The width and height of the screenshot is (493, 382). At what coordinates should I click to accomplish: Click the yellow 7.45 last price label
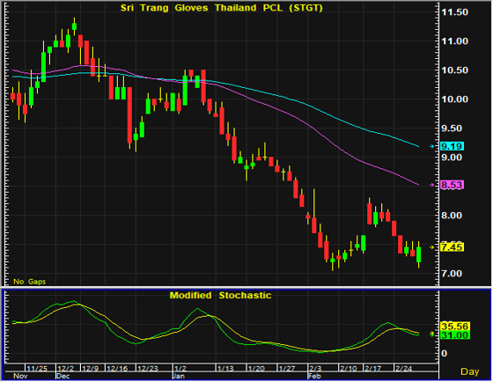coord(453,247)
